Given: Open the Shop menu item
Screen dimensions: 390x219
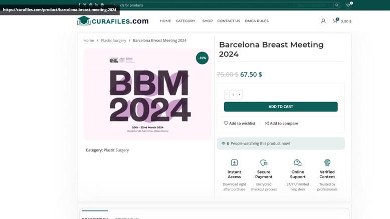Looking at the screenshot, I should point(208,21).
